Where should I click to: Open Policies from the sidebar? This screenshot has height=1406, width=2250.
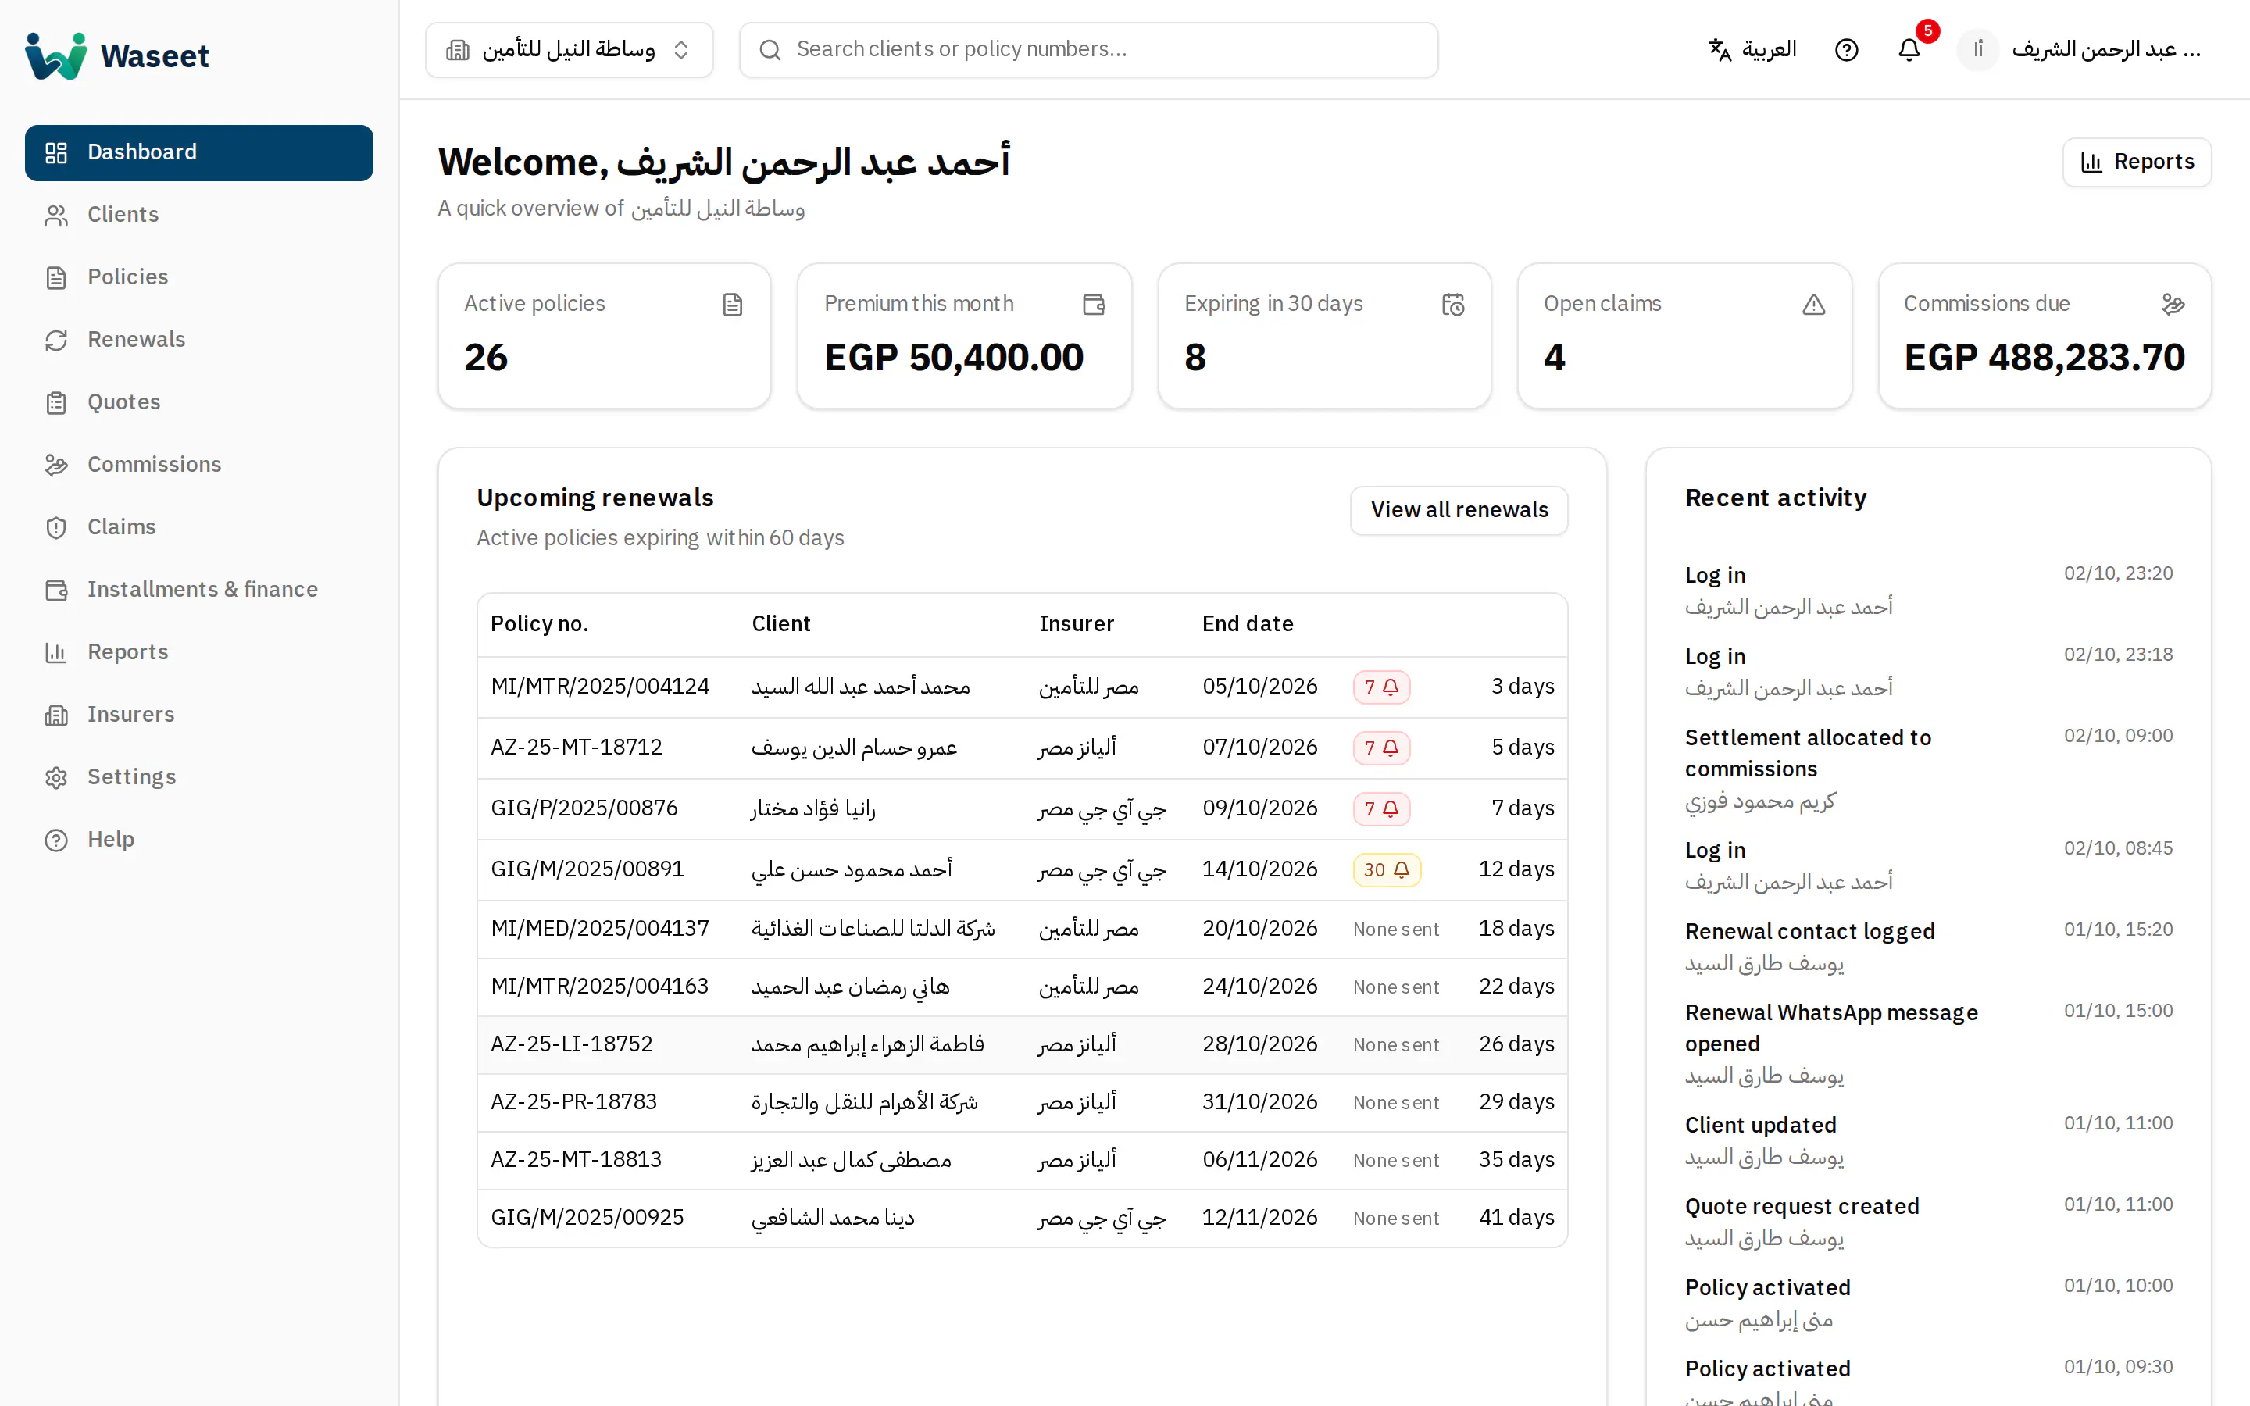(199, 277)
